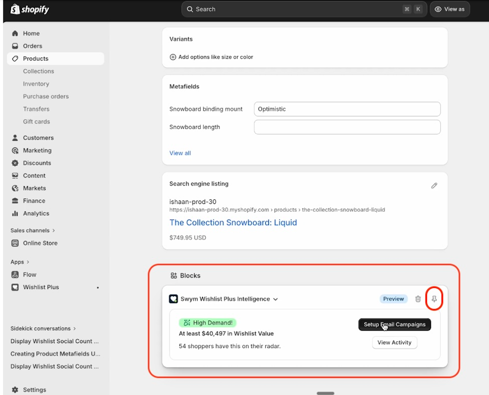Screen dimensions: 489x395
Task: Expand the Swym Wishlist Plus Intelligence dropdown
Action: [275, 299]
